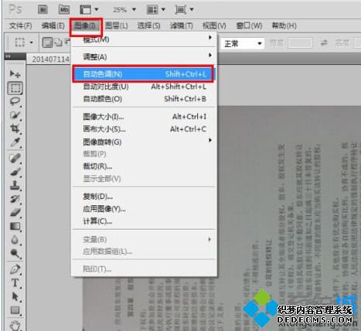Select the Eyedropper tool
Viewport: 361px width, 331px height.
15,142
